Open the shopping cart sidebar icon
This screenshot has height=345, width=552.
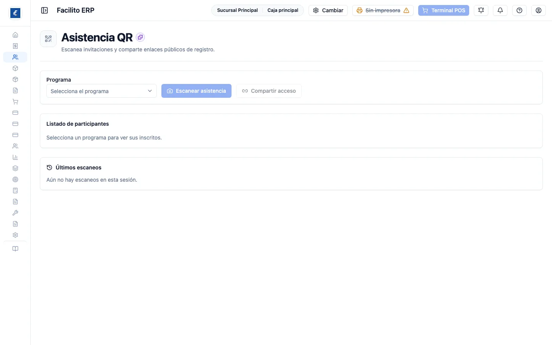point(15,102)
